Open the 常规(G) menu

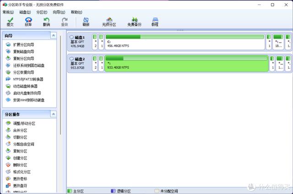8,12
